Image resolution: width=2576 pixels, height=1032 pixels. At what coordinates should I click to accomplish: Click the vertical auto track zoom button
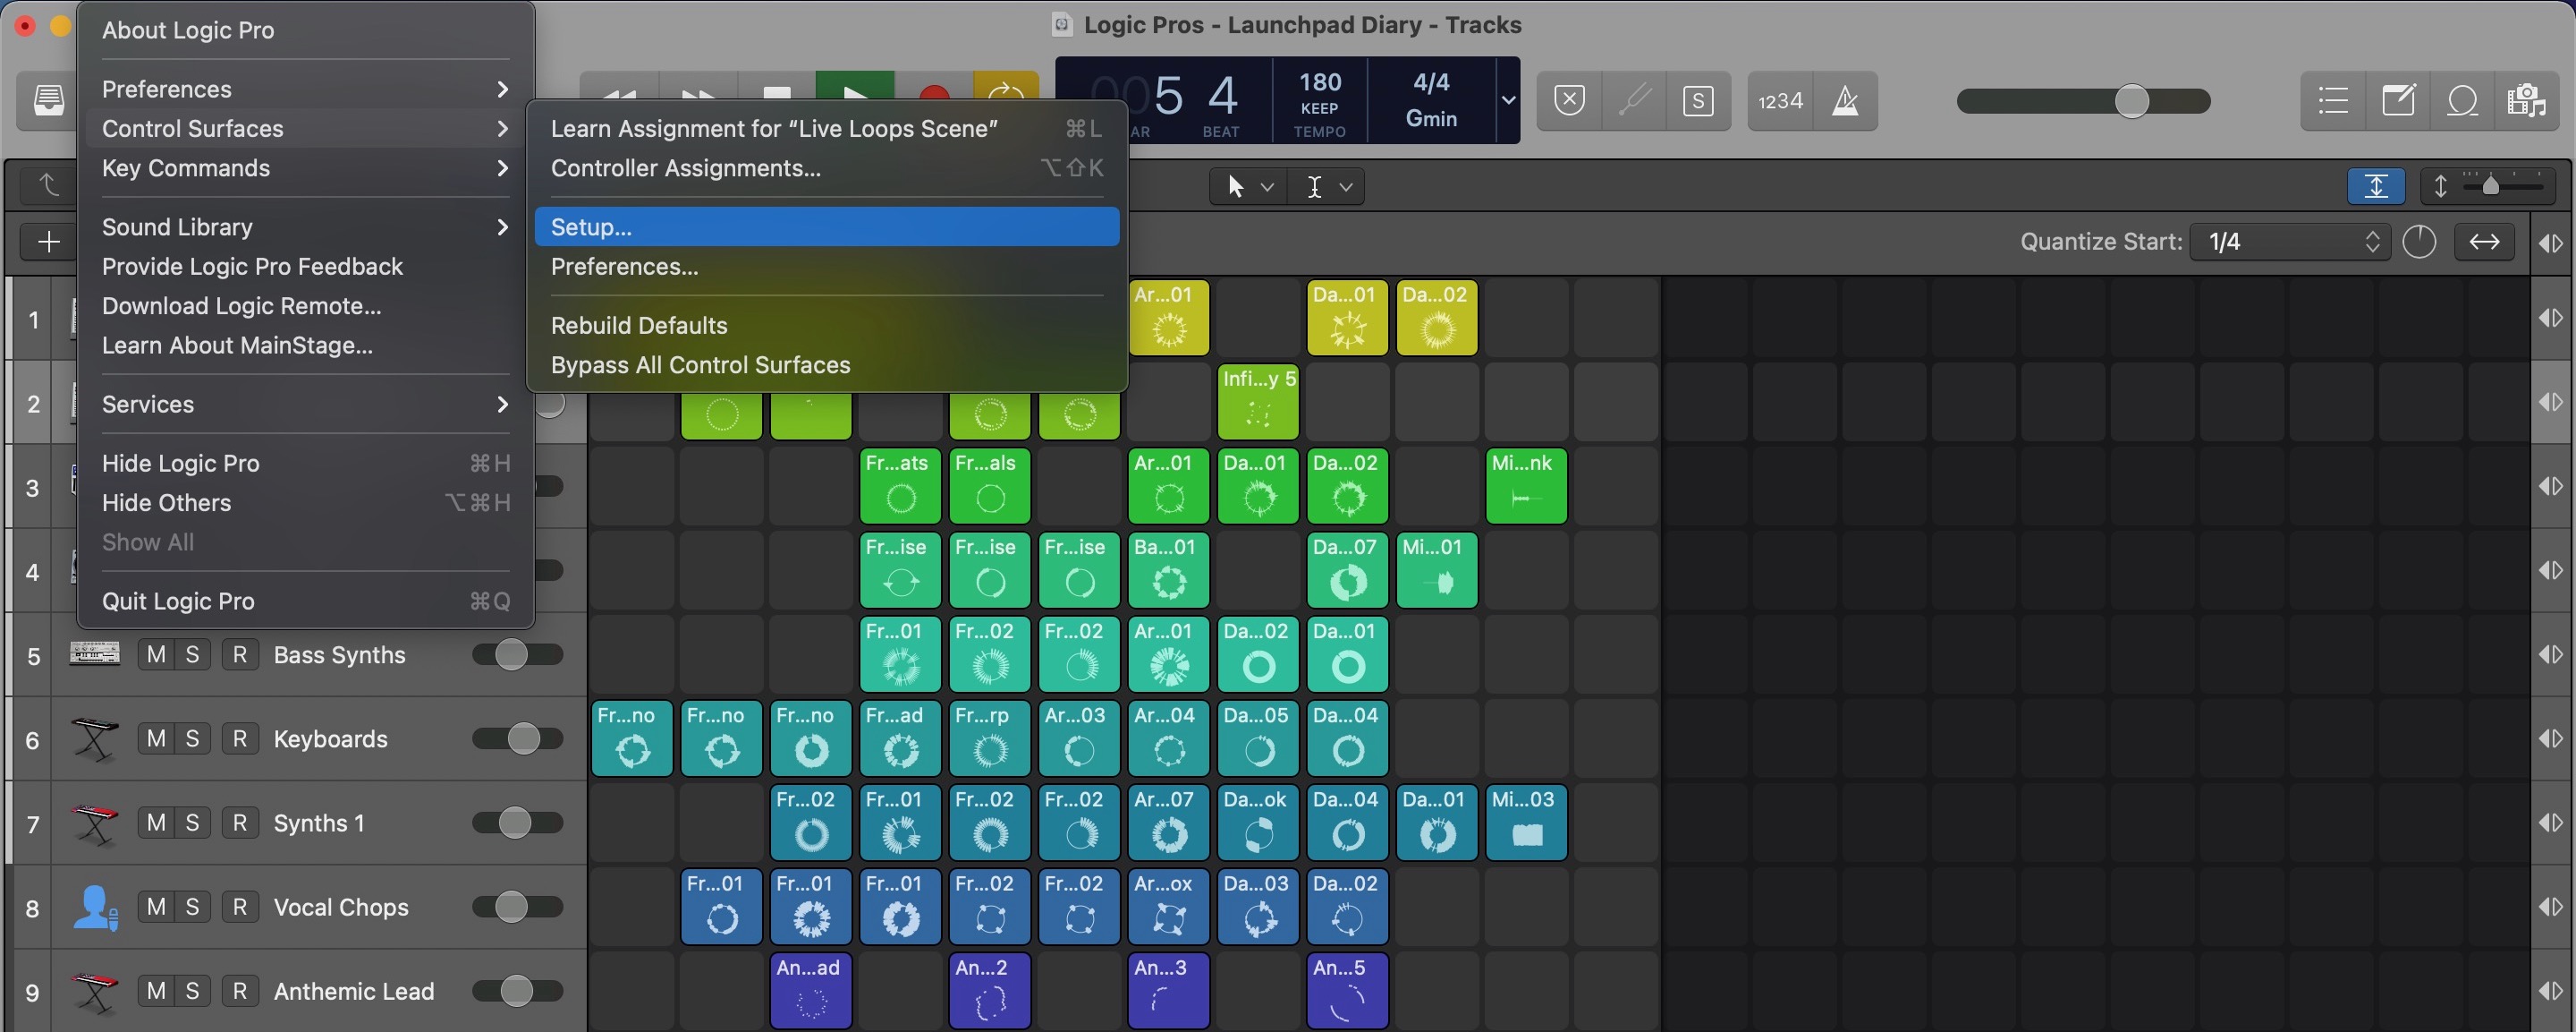(2378, 185)
